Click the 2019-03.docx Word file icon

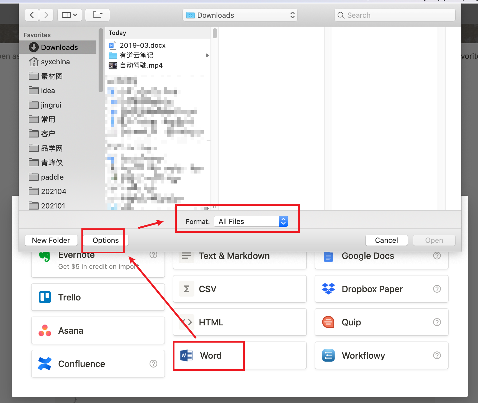[112, 45]
